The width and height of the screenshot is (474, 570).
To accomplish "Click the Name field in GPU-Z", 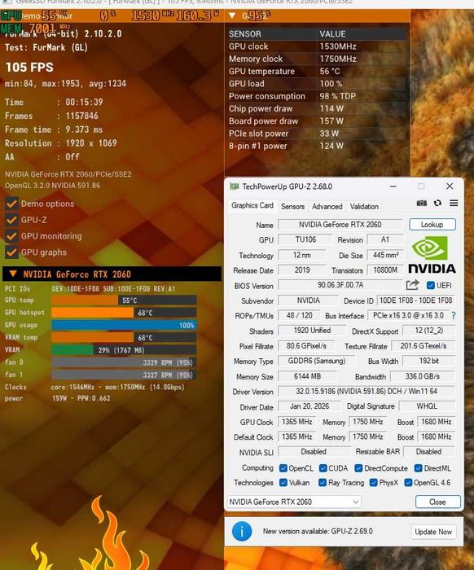I will 340,224.
